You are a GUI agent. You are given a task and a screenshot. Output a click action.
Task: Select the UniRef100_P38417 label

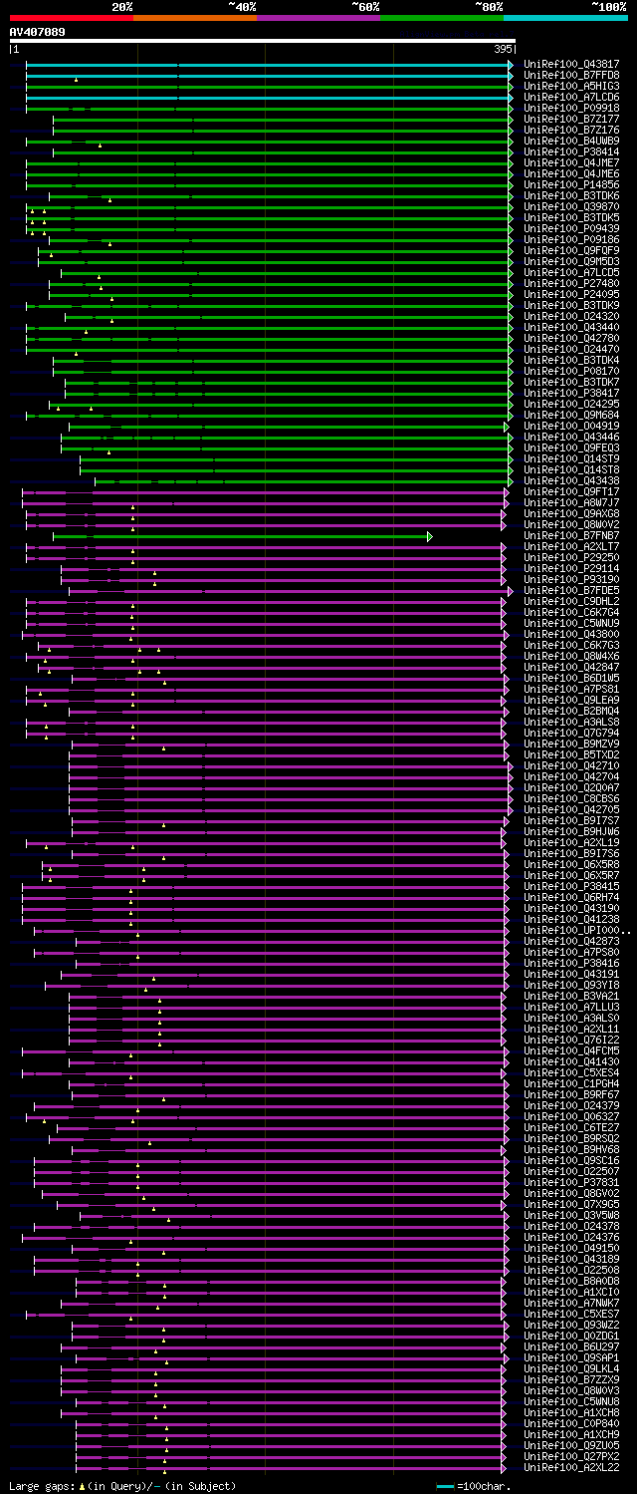pos(572,394)
